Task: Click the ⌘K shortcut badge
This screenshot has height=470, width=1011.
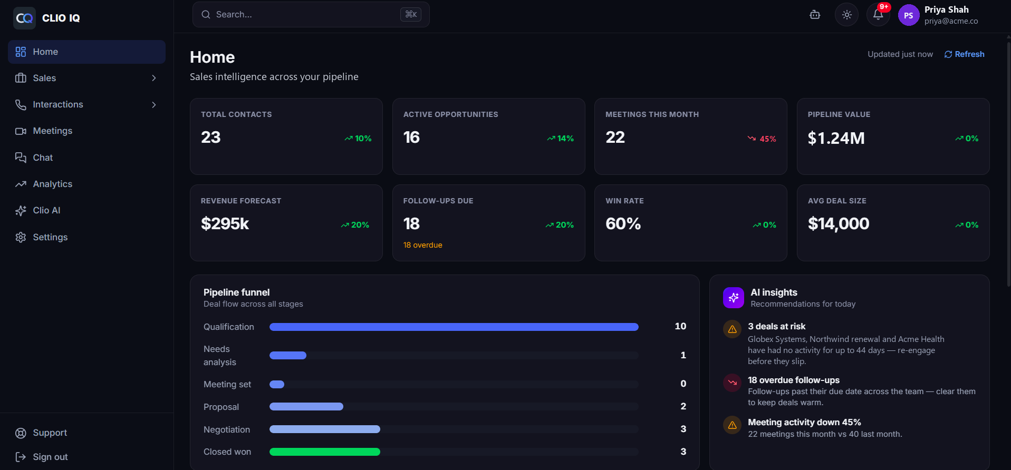Action: [411, 14]
